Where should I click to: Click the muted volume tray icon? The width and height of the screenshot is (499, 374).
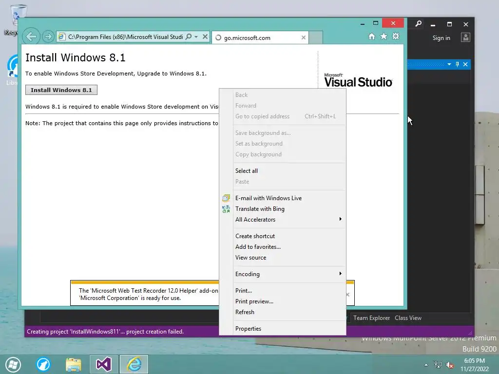pyautogui.click(x=450, y=365)
